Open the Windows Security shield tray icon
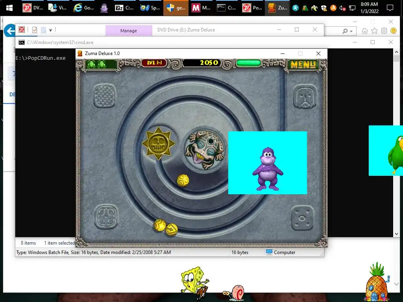This screenshot has width=403, height=302. (324, 8)
